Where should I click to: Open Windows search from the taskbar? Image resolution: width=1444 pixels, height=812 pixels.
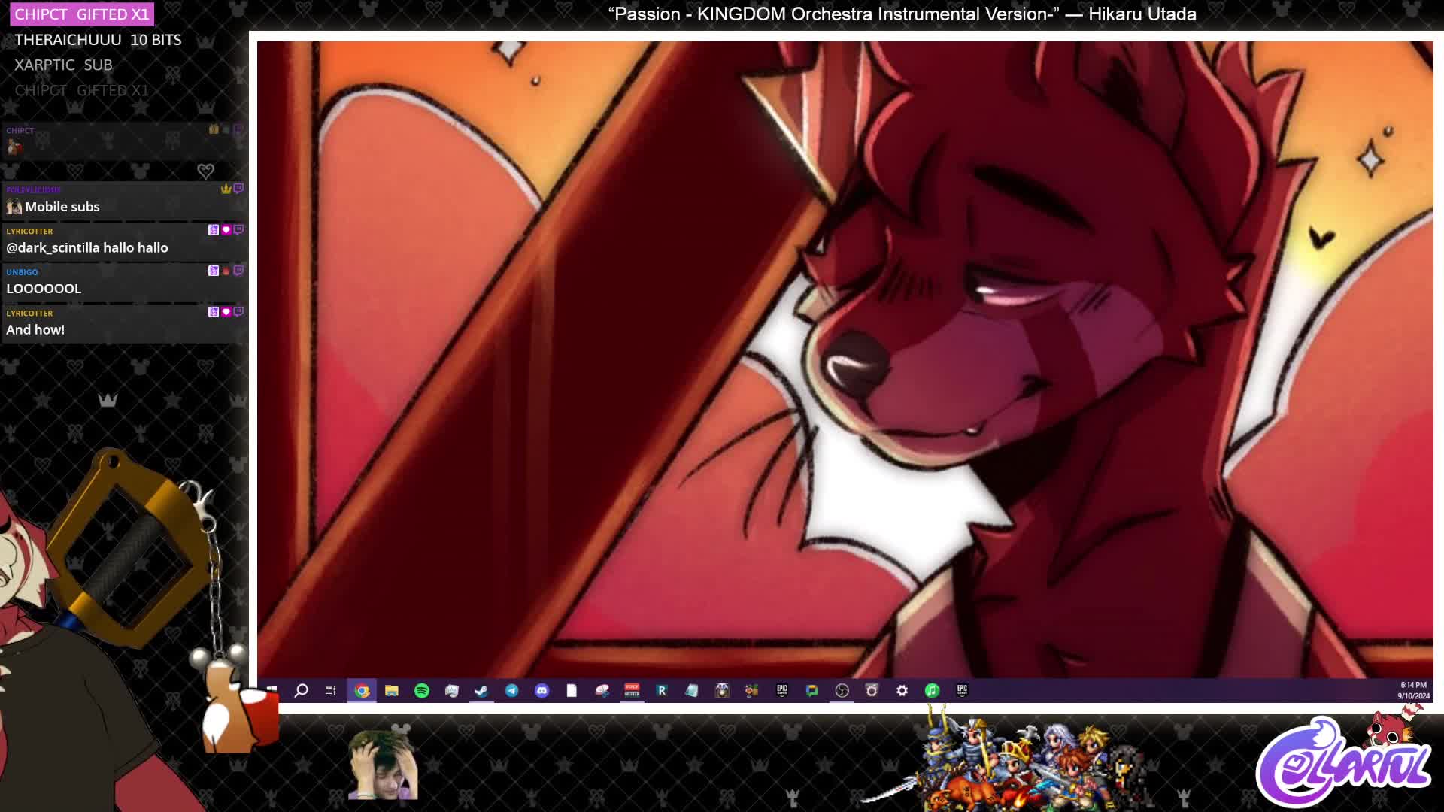pos(301,690)
